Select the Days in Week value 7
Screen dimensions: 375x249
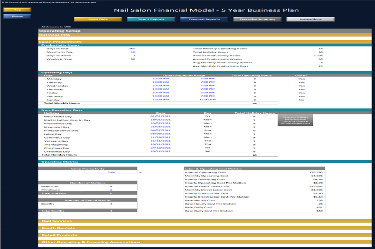(x=134, y=56)
